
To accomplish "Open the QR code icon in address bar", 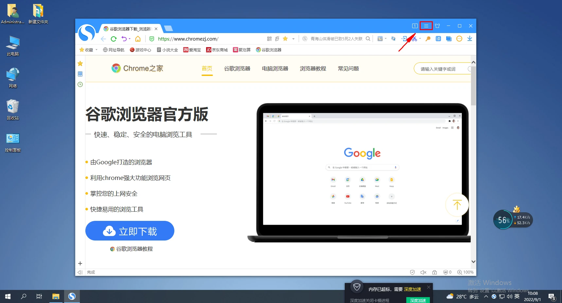I will pyautogui.click(x=269, y=39).
